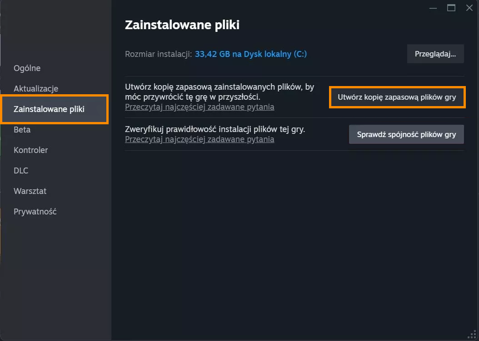The image size is (479, 341).
Task: Go to the Kontroler section
Action: (30, 150)
